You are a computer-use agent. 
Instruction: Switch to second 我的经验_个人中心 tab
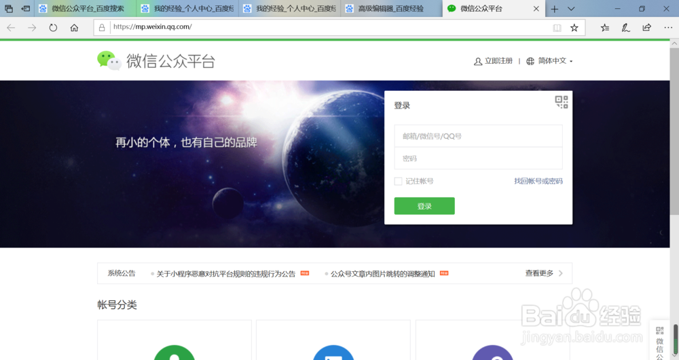tap(290, 9)
